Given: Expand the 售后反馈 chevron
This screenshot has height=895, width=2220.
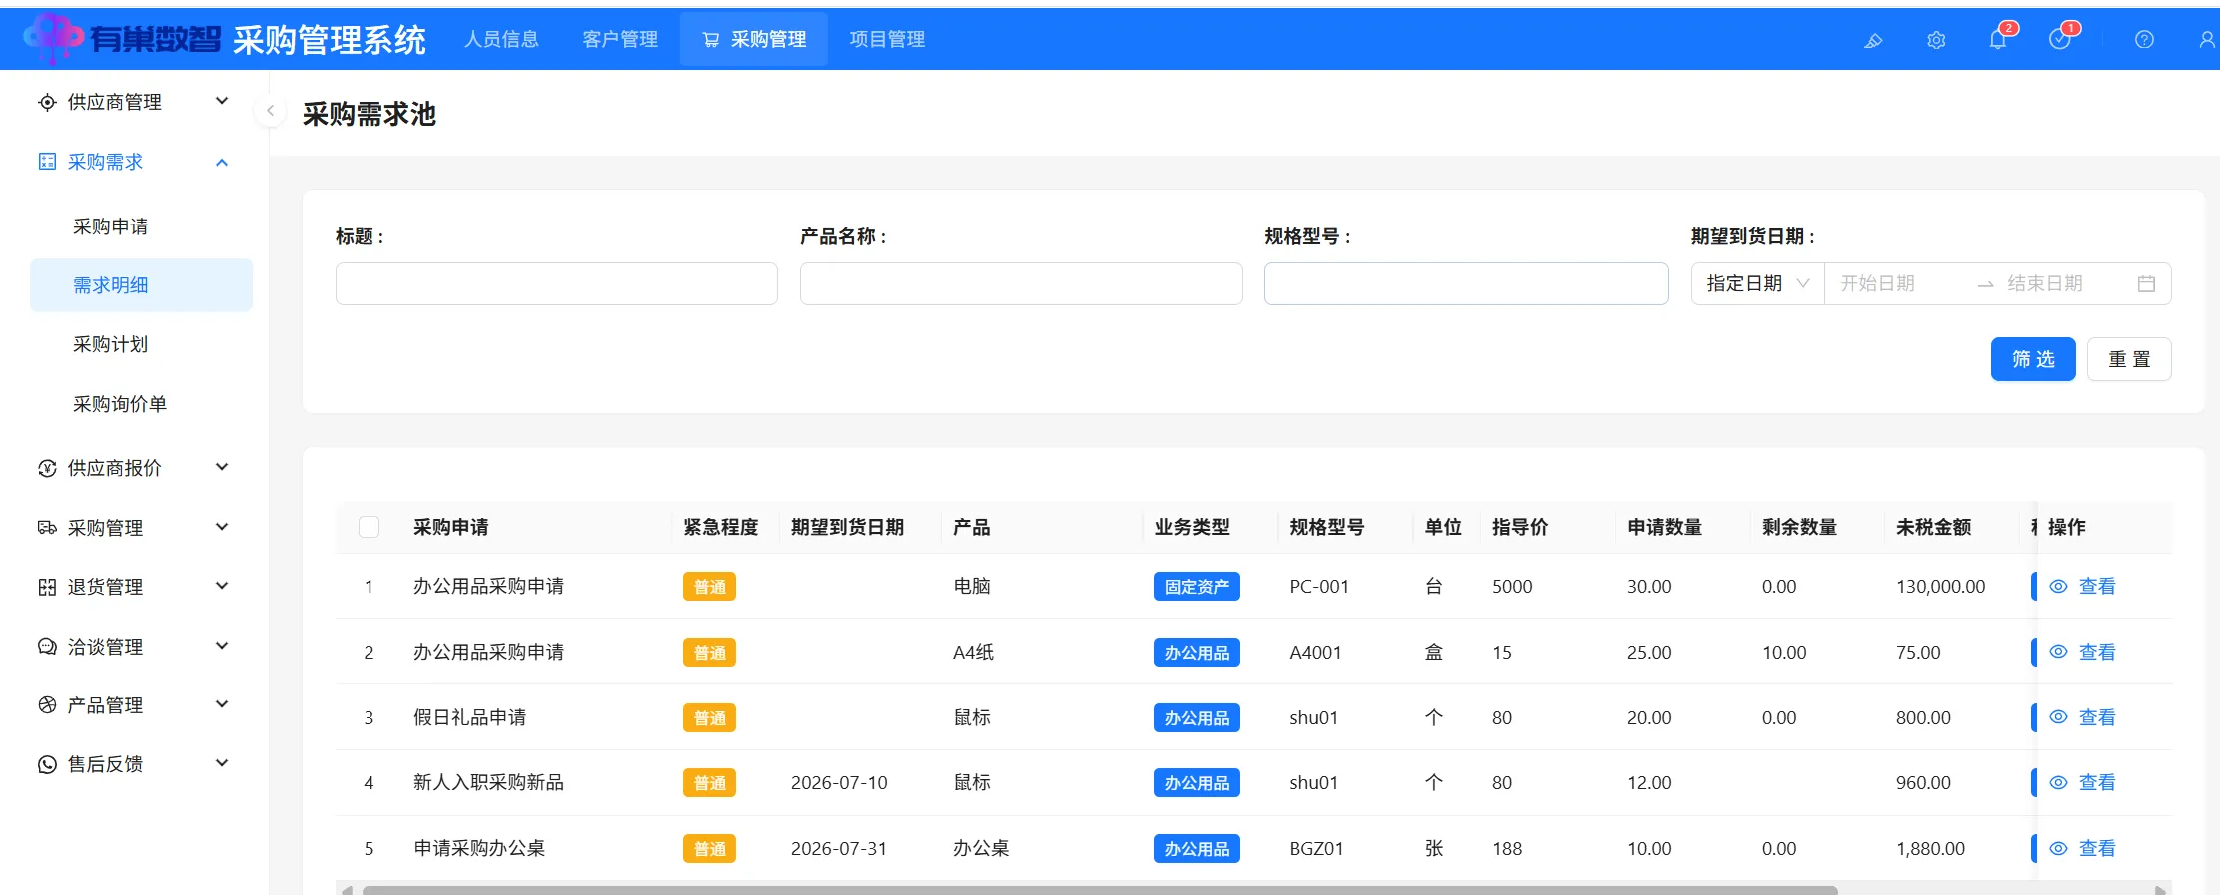Looking at the screenshot, I should pos(222,763).
